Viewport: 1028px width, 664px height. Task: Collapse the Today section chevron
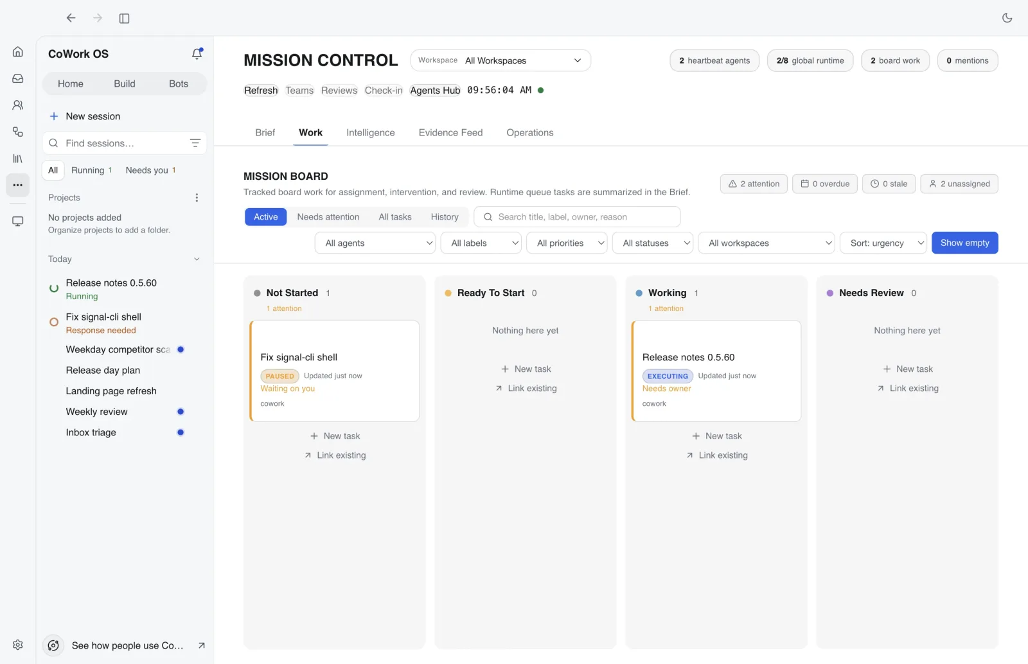(x=197, y=259)
